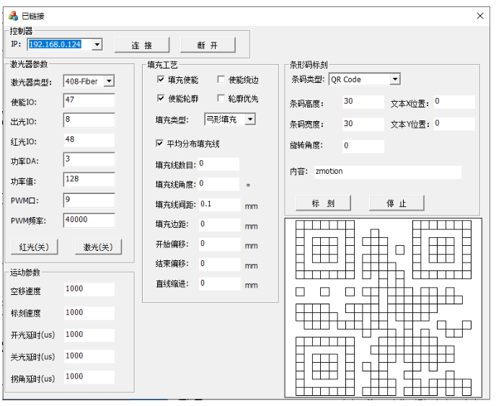Click the 空移速度 speed field
This screenshot has width=496, height=406.
coord(89,289)
